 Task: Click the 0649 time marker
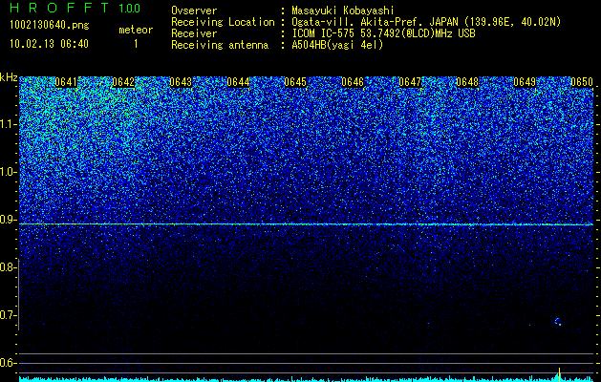coord(525,82)
